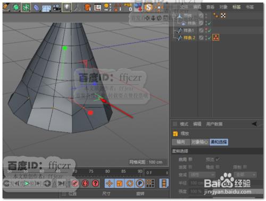This screenshot has width=266, height=201.
Task: Open the 对象 menu
Action: pyautogui.click(x=223, y=7)
